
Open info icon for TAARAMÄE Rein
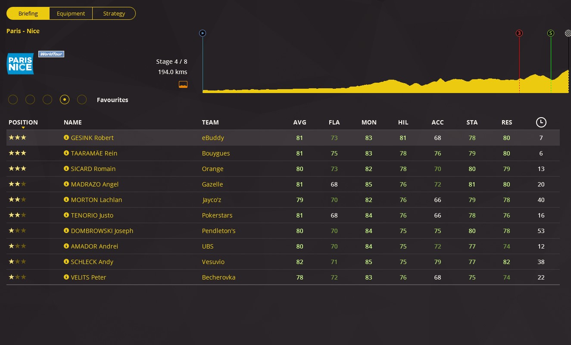click(x=66, y=153)
